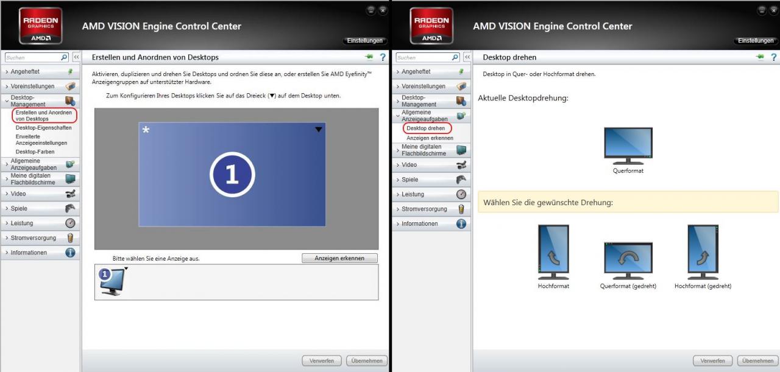Click the Voreinstellungen icon in left window
Viewport: 780px width, 372px height.
[71, 86]
